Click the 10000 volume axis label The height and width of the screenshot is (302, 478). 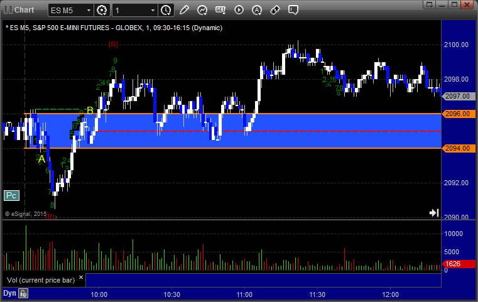454,234
